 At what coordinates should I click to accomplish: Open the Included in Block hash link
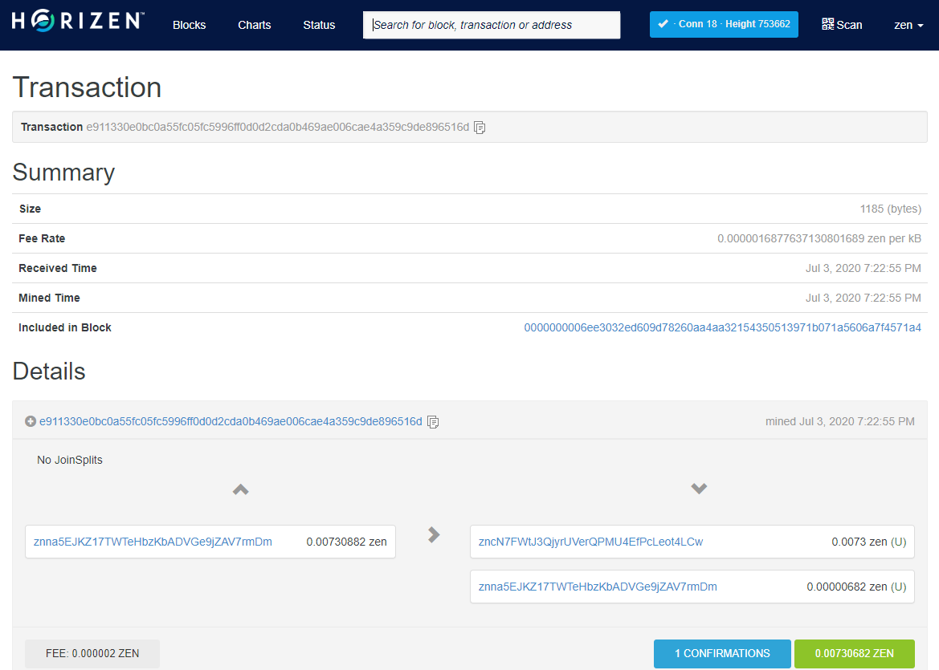722,327
